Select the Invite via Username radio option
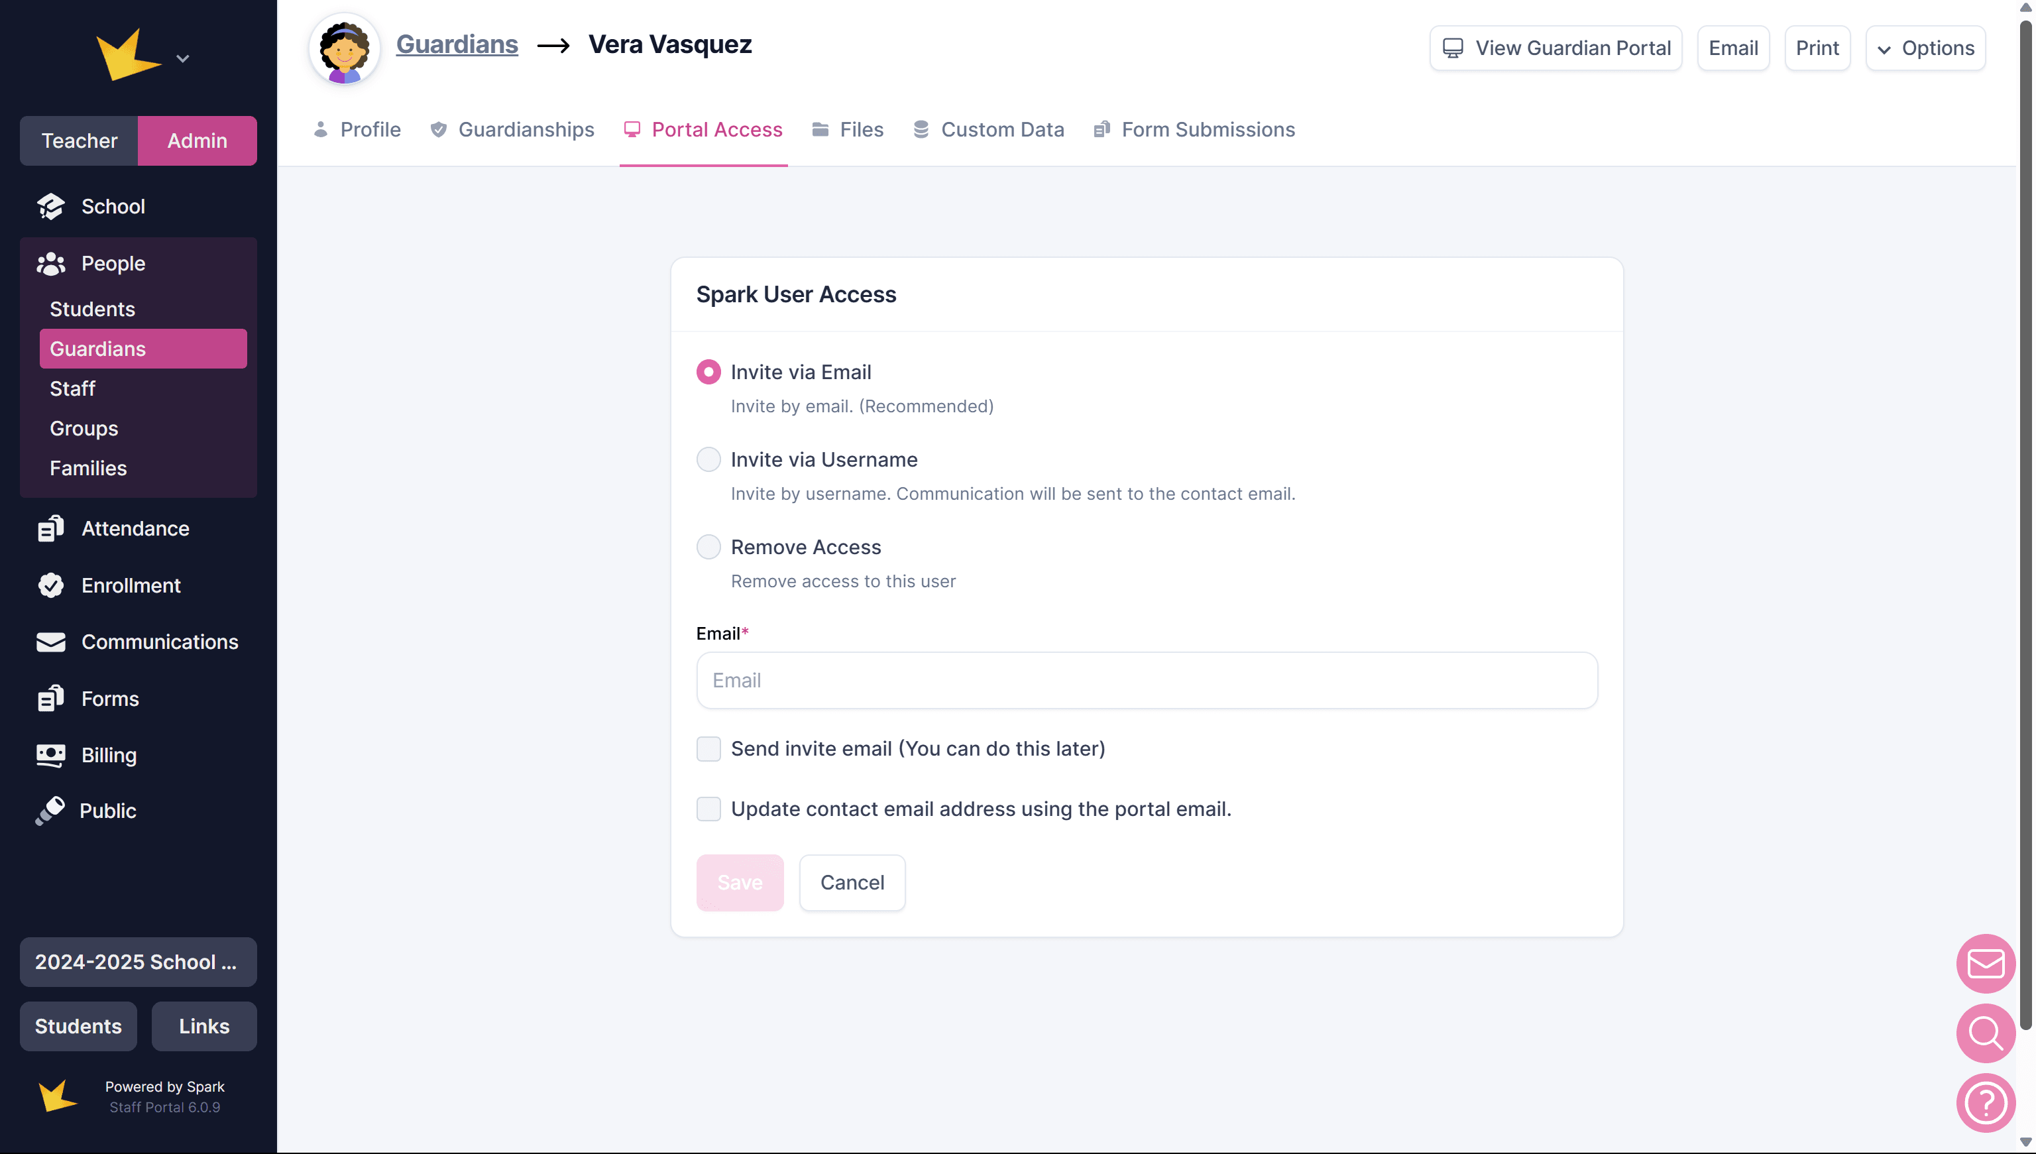Viewport: 2036px width, 1154px height. pos(708,460)
